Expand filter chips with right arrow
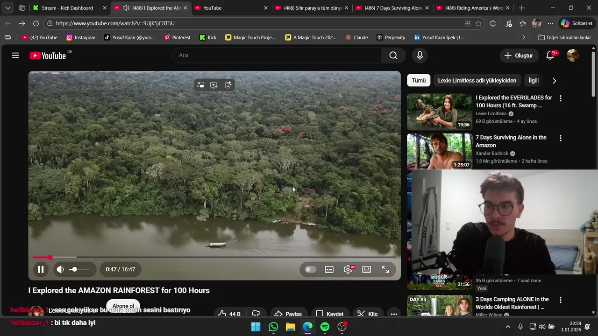The image size is (598, 336). [x=554, y=81]
